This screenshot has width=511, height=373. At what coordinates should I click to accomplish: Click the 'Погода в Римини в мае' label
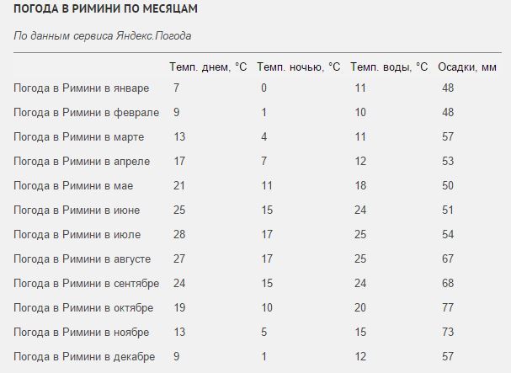pos(73,185)
